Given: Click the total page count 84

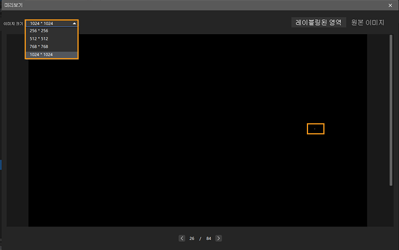Looking at the screenshot, I should pyautogui.click(x=209, y=238).
